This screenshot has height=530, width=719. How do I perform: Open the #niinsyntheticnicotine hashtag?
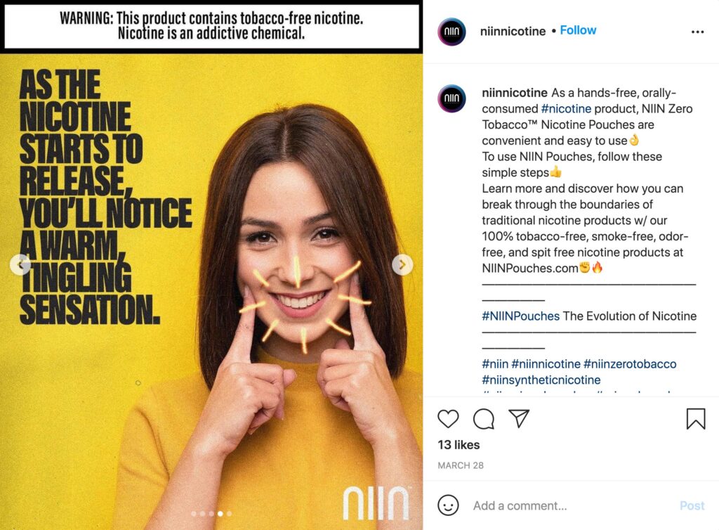click(541, 380)
